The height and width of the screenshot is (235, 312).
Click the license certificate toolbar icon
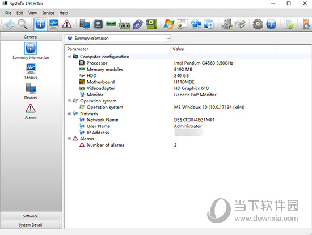[x=182, y=24]
